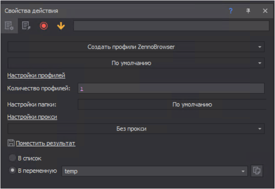
Task: Click the "Количество профилей" input field
Action: click(171, 89)
